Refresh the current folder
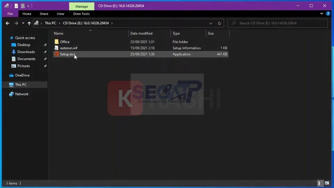The image size is (334, 188). point(219,23)
